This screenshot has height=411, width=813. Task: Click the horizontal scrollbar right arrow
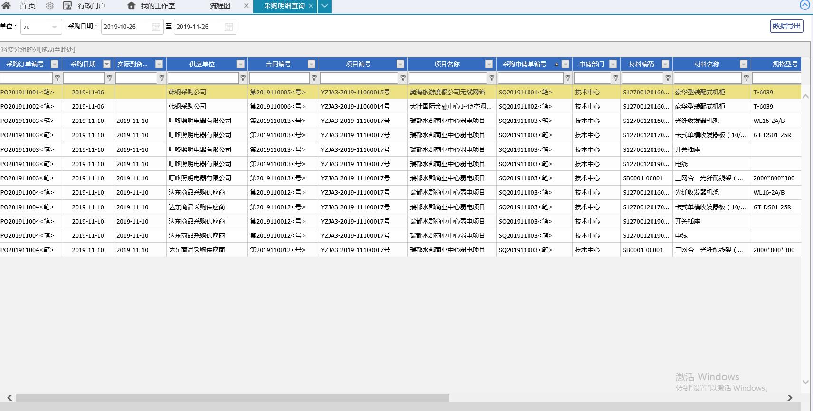click(790, 398)
